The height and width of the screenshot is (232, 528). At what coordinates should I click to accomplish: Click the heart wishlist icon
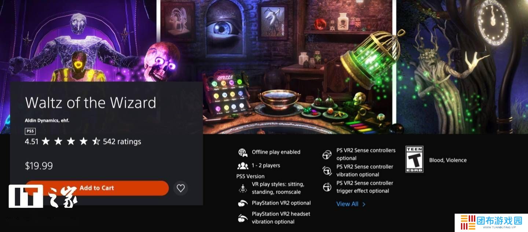coord(180,188)
